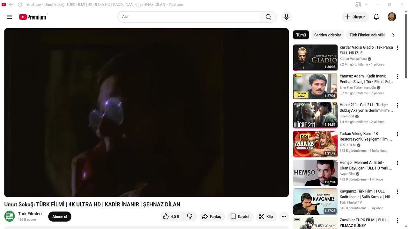Open Tarkan Viking Kanı thumbnail

[315, 144]
